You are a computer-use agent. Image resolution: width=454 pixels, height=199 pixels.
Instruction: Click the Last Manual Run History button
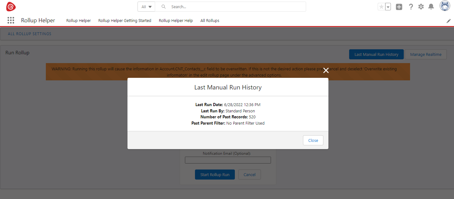click(376, 54)
